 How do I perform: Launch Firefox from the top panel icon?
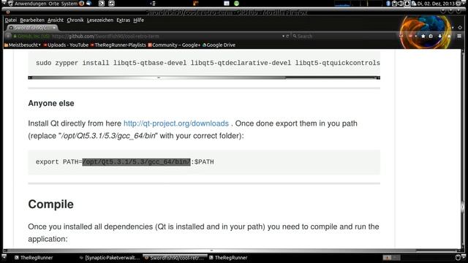[81, 4]
